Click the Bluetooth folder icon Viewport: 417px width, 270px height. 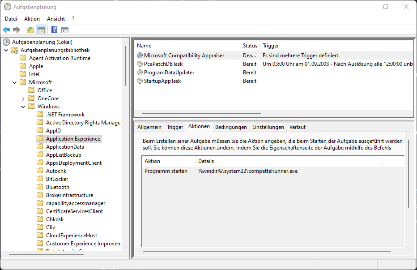[x=40, y=187]
